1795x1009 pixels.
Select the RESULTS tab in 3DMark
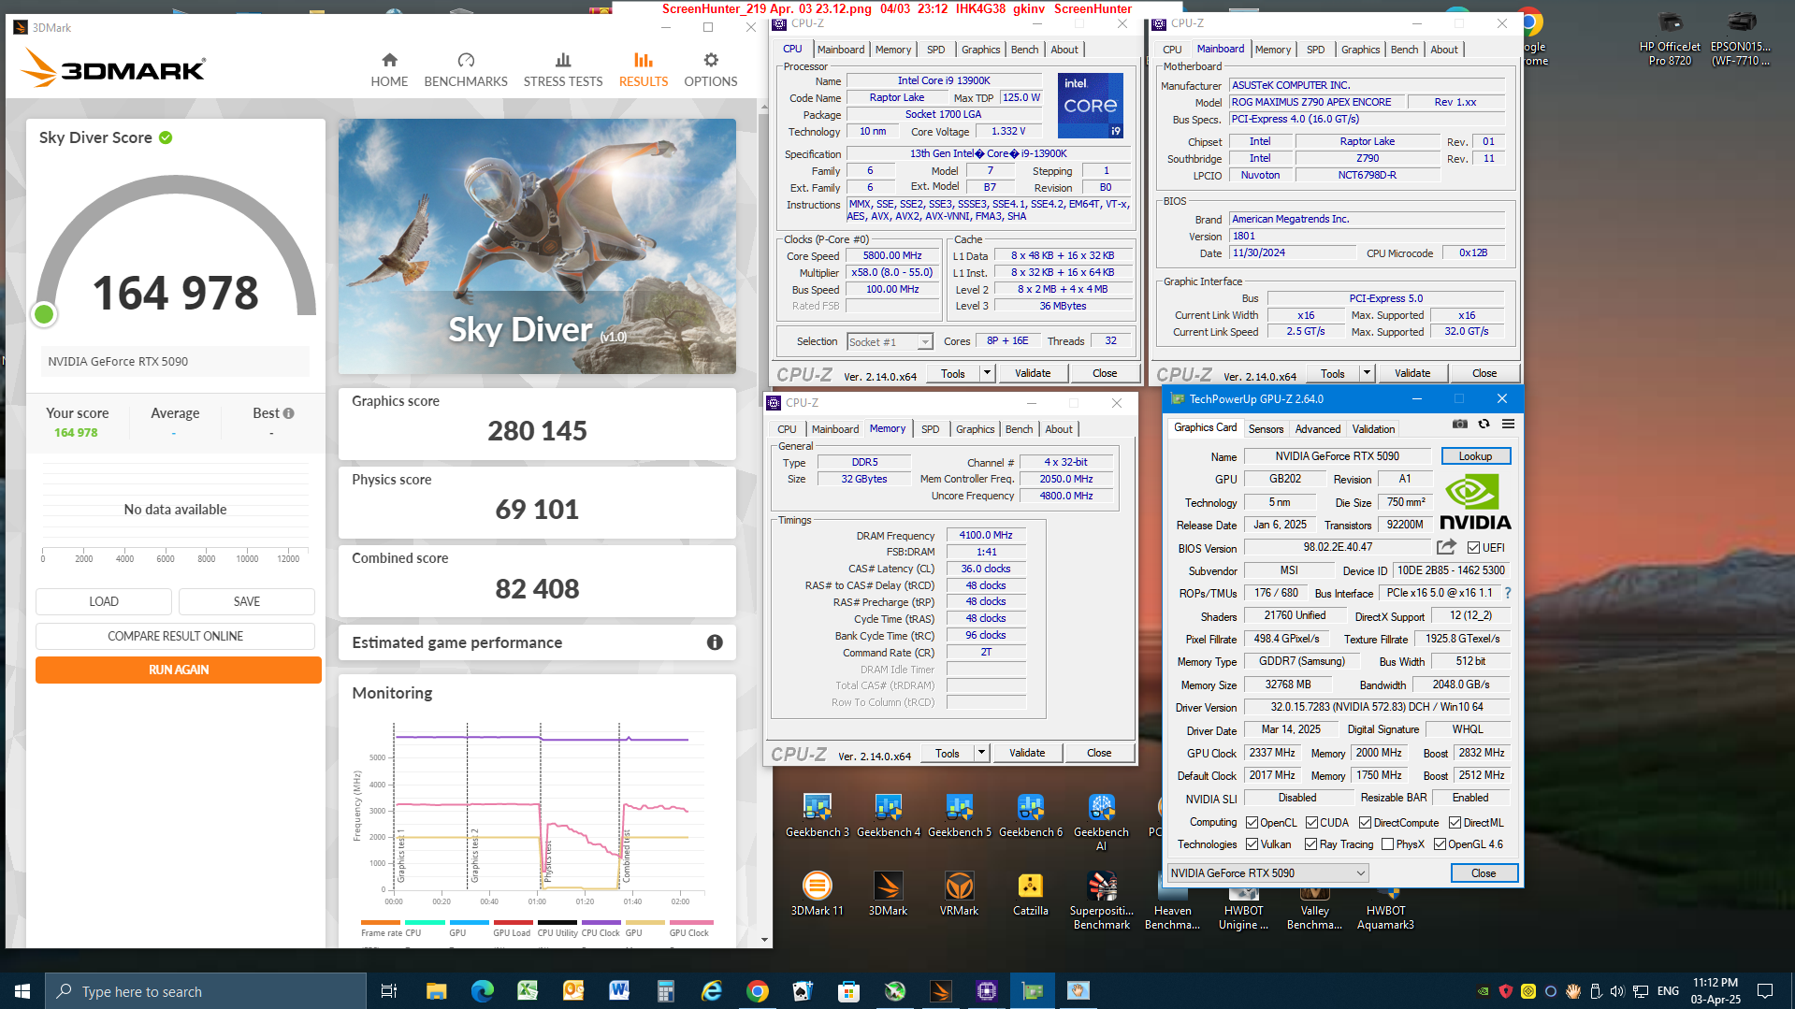[x=644, y=70]
